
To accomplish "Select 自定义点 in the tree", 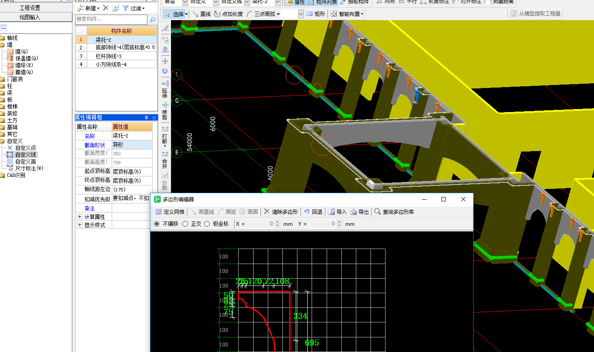I will (x=26, y=148).
